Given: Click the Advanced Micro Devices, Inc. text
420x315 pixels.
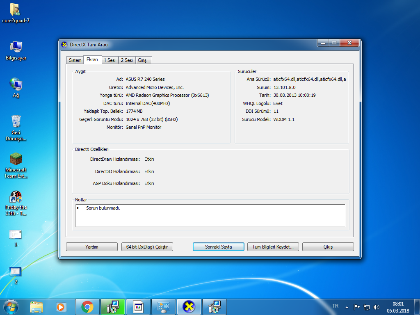Looking at the screenshot, I should [155, 87].
